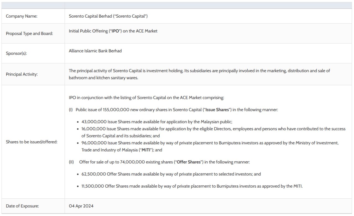Viewport: 354px width, 216px height.
Task: Click the public issue of 155,000,000 shares line
Action: click(173, 110)
